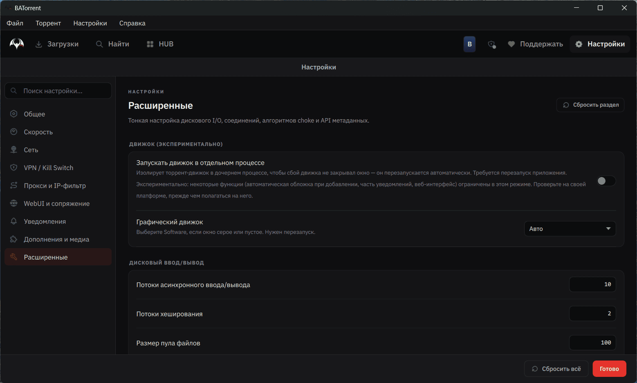Click the Графический движок setting label
The image size is (637, 383).
(x=170, y=222)
